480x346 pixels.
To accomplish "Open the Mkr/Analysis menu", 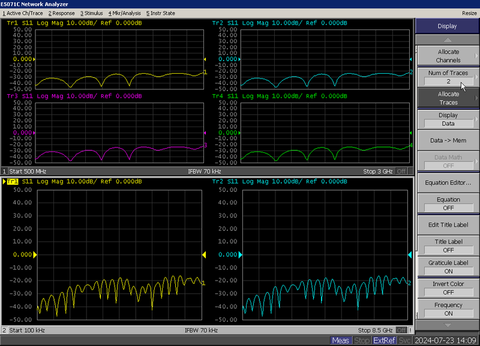I will click(124, 13).
